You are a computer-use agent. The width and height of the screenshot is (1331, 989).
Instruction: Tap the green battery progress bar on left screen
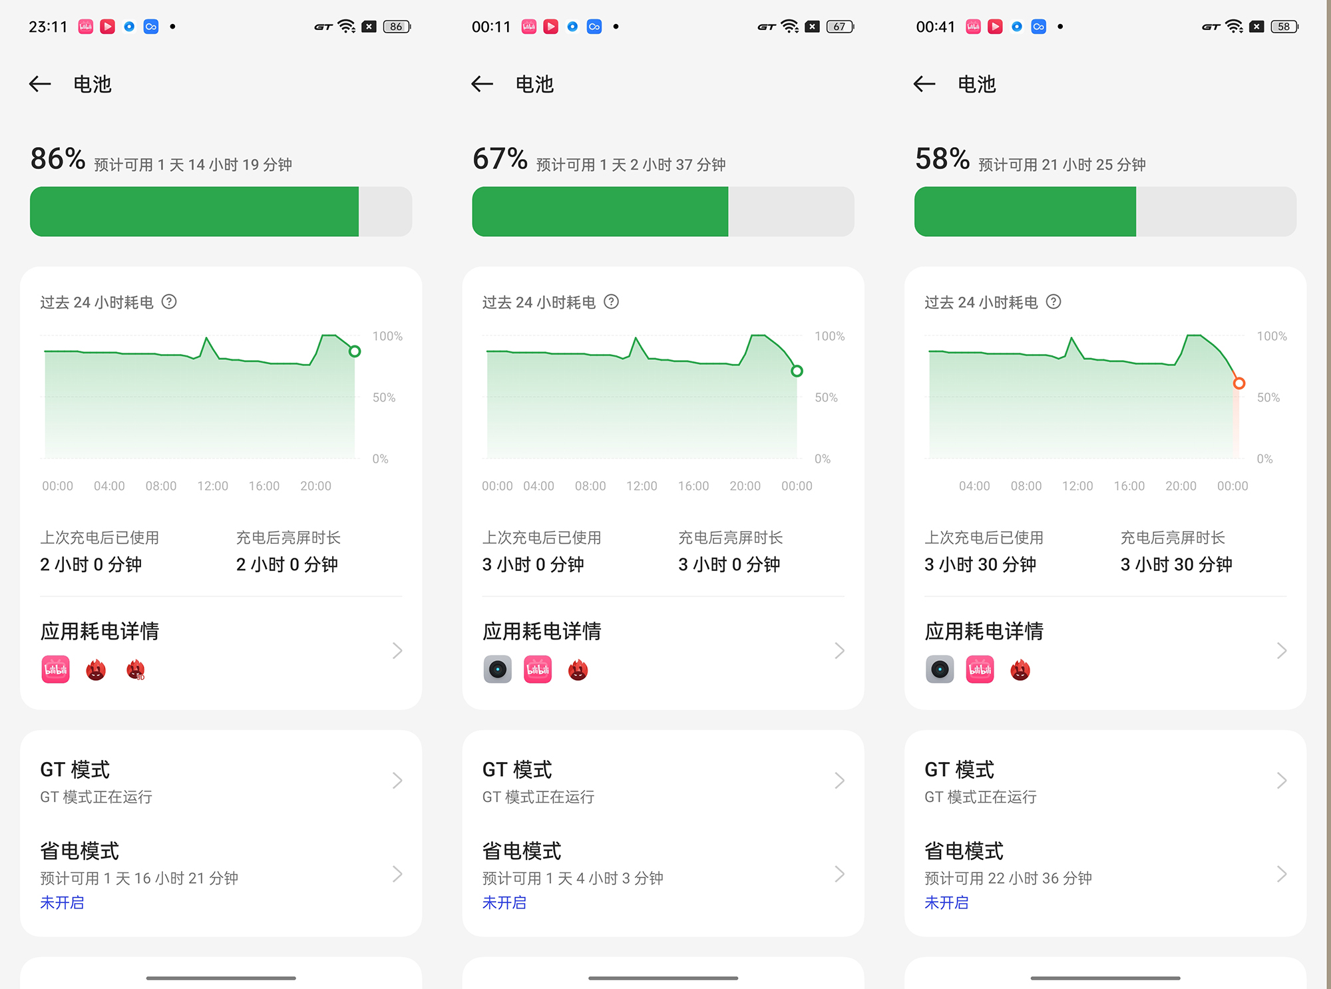click(x=193, y=212)
